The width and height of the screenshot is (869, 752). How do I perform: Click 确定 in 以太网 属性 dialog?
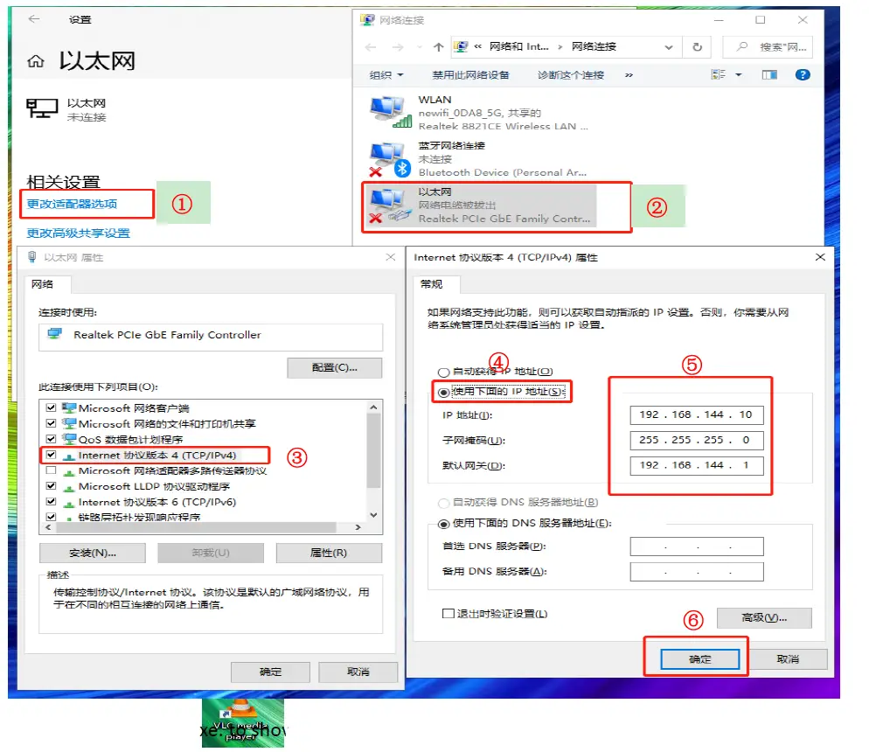(270, 672)
